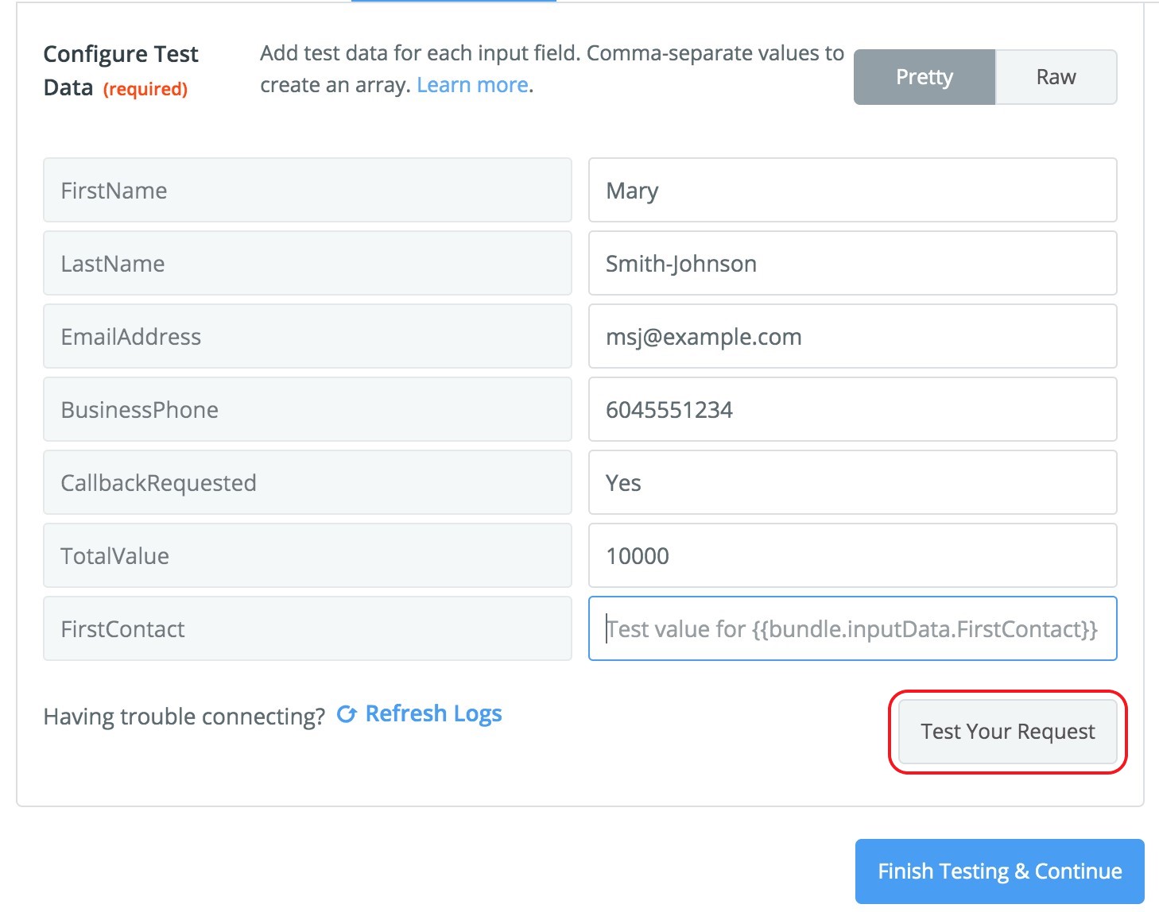
Task: Focus the TotalValue field containing 10000
Action: click(852, 556)
